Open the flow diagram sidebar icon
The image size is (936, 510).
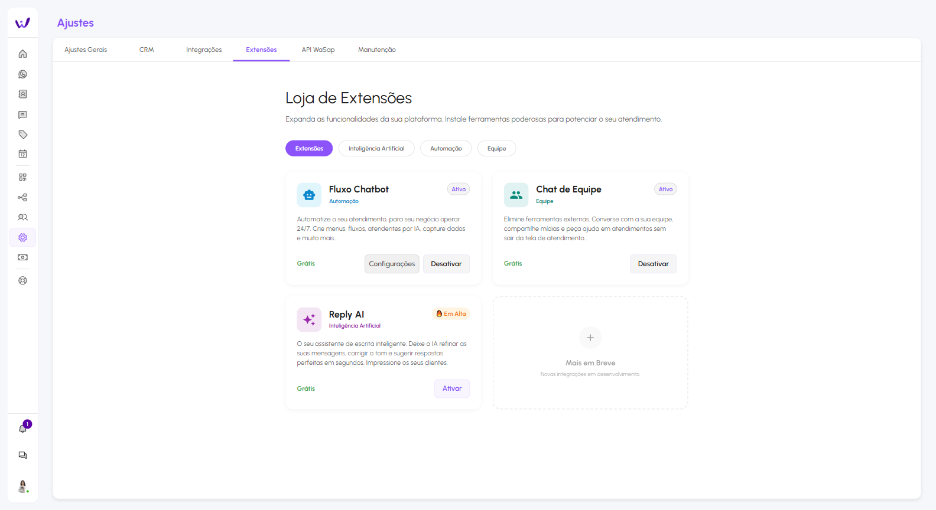pos(22,198)
